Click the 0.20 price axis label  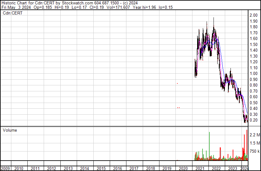[x=253, y=120]
